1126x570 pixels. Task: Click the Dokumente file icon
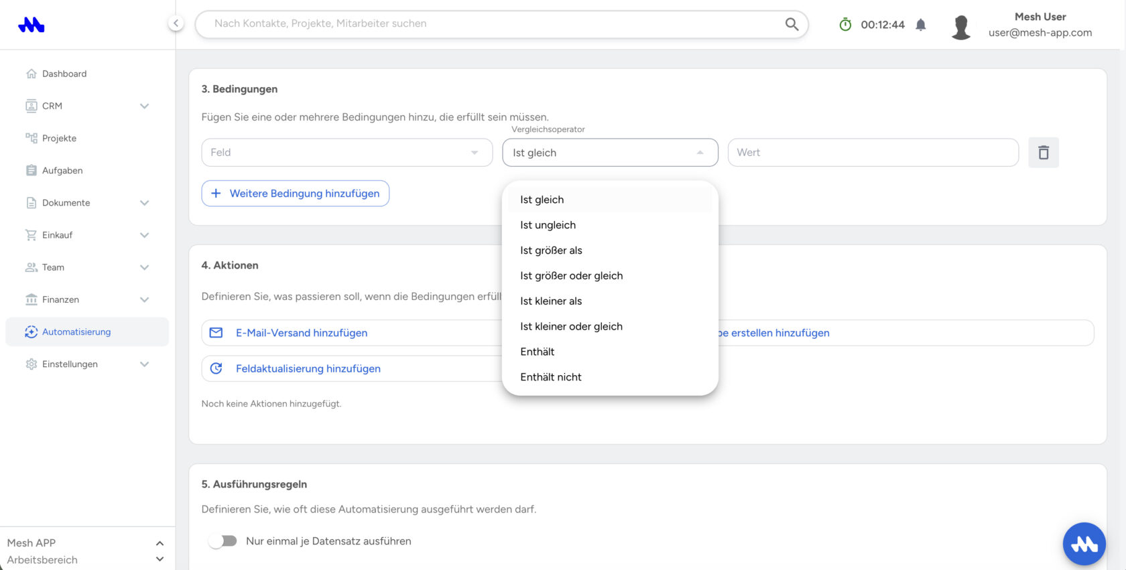pos(31,203)
